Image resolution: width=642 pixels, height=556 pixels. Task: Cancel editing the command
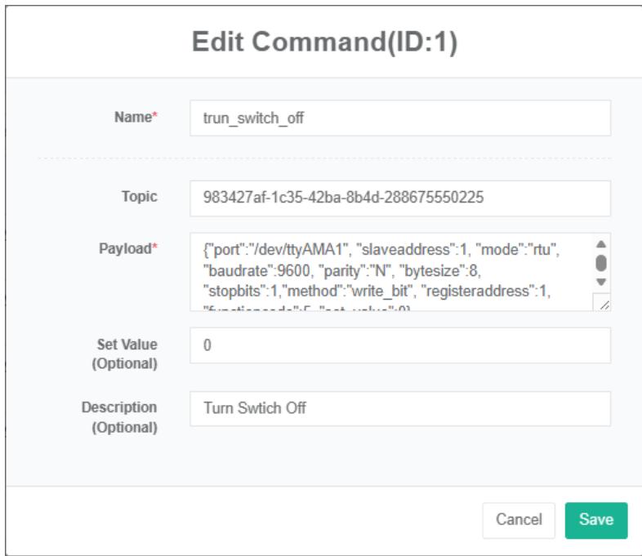pyautogui.click(x=519, y=519)
